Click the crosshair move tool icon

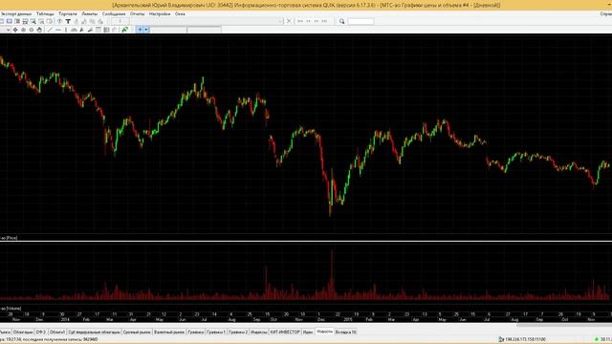[x=15, y=30]
